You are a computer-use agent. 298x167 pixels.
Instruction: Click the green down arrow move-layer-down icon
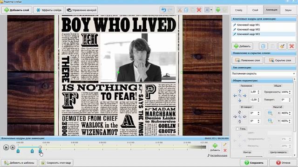click(218, 10)
